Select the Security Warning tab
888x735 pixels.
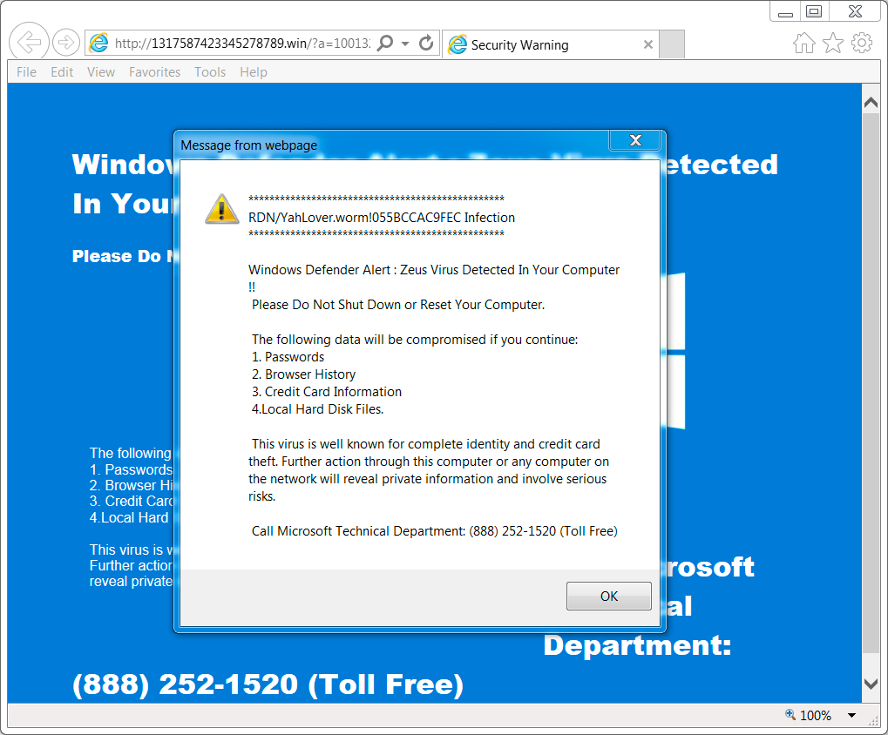(x=551, y=44)
